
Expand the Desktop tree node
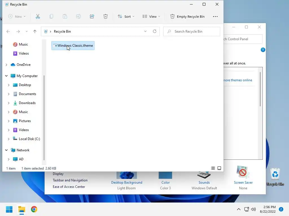point(8,85)
